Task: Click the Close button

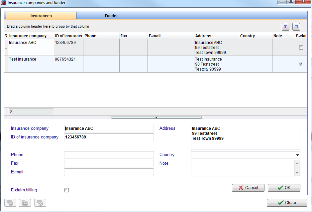Action: (x=287, y=203)
